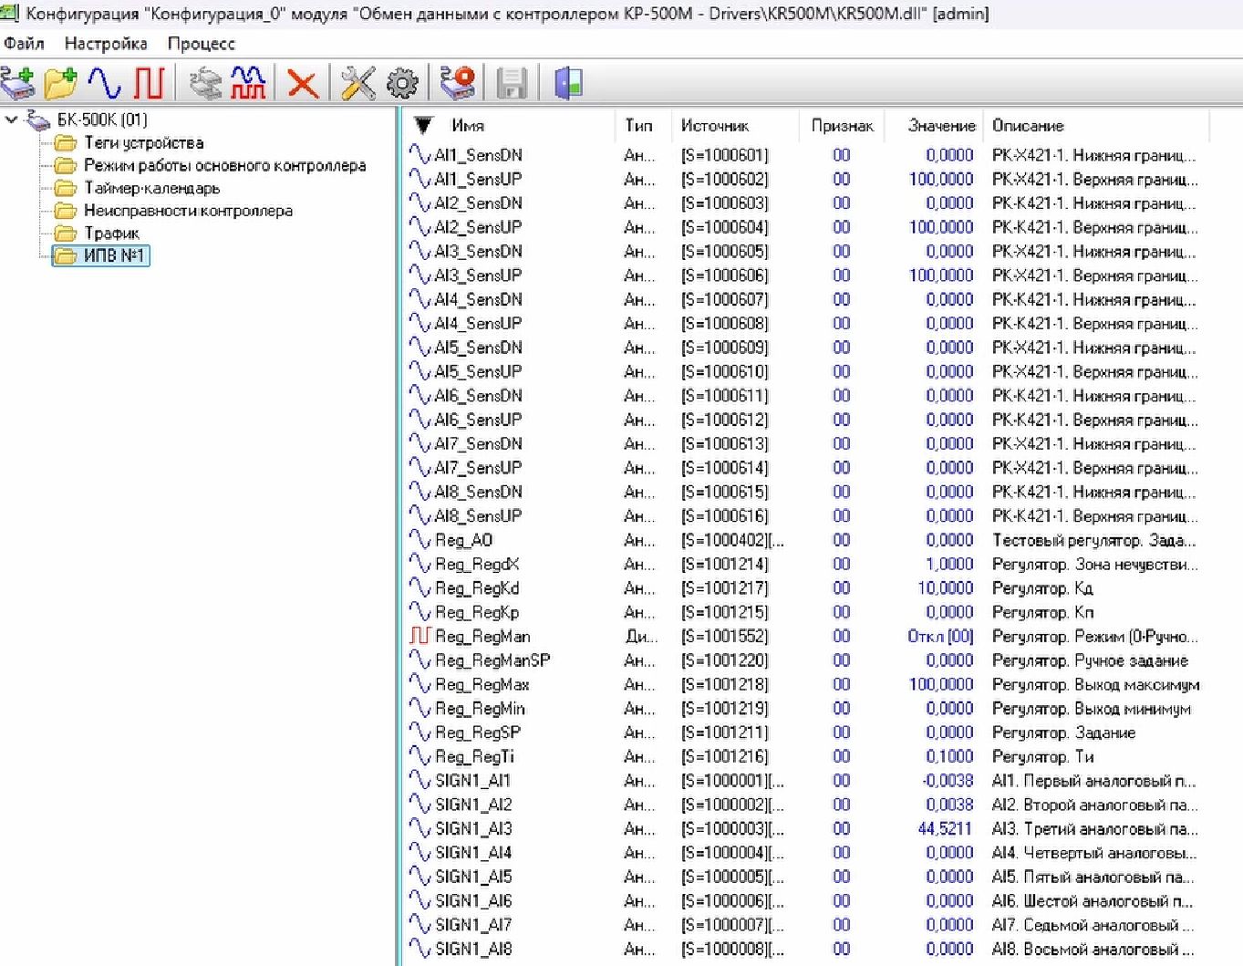Click the gear icon in toolbar
Image resolution: width=1243 pixels, height=966 pixels.
click(402, 84)
